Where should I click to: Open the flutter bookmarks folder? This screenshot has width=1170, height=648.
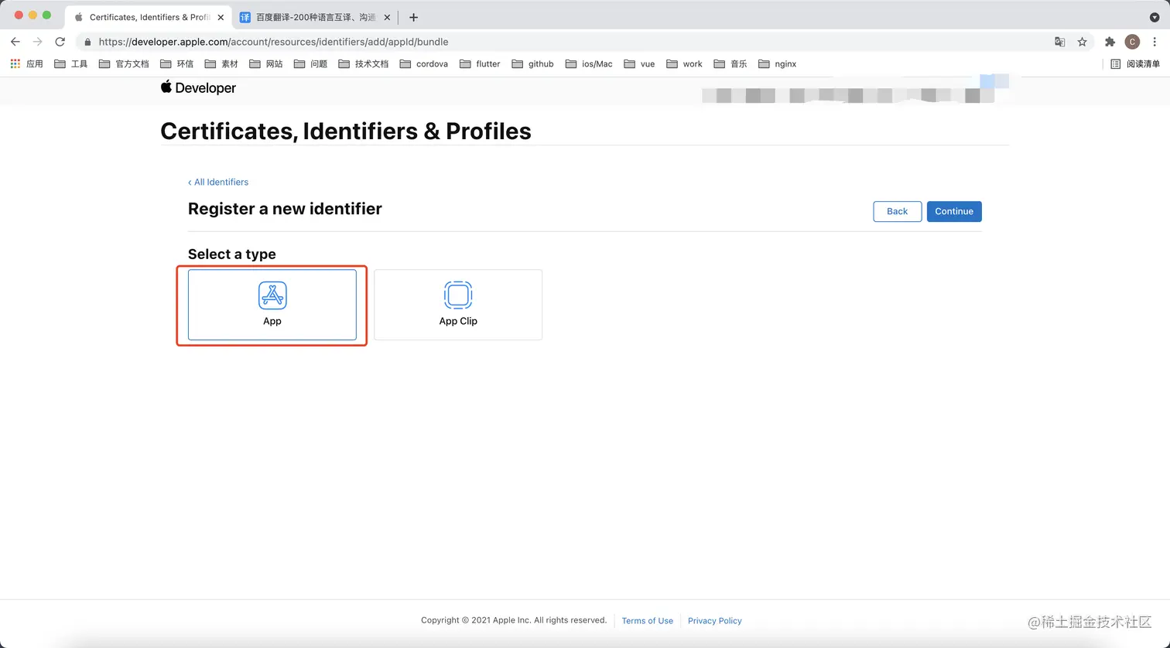tap(480, 64)
